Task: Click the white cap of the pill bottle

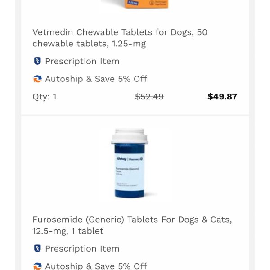Action: 130,136
